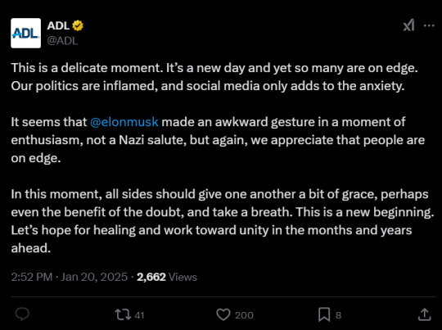The image size is (442, 330).
Task: Click the Grok xI icon
Action: tap(408, 25)
